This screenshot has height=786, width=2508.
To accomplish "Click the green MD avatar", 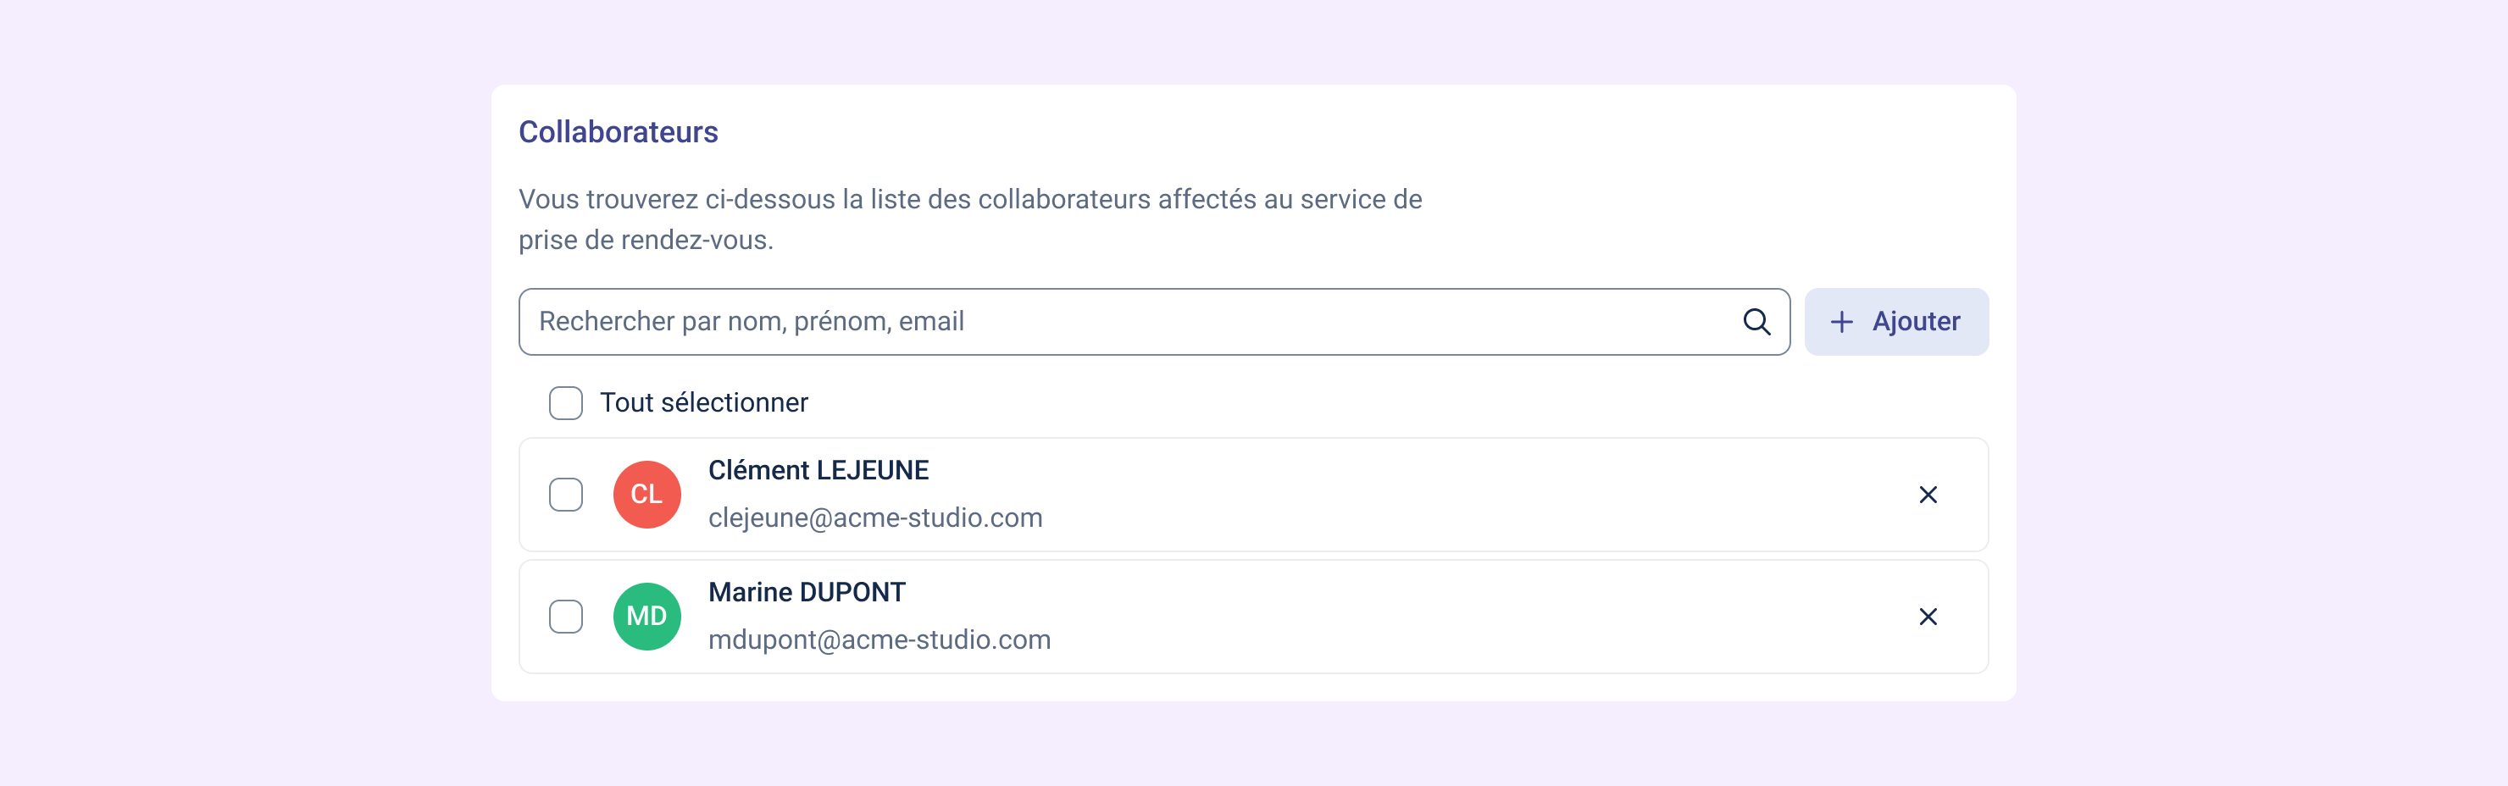I will tap(646, 617).
